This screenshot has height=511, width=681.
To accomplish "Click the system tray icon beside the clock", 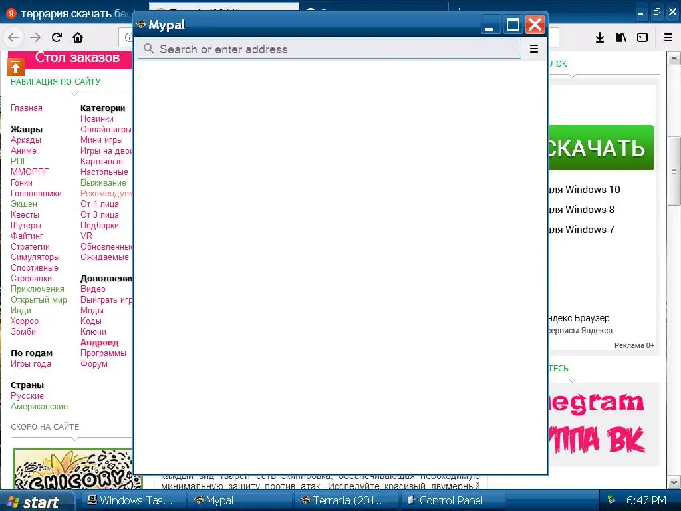I will point(612,500).
